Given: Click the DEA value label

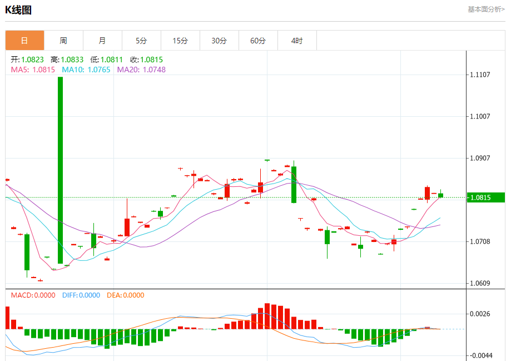Looking at the screenshot, I should (x=125, y=295).
